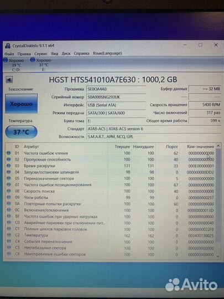Open the Справка menu
This screenshot has height=299, width=224.
pos(81,53)
